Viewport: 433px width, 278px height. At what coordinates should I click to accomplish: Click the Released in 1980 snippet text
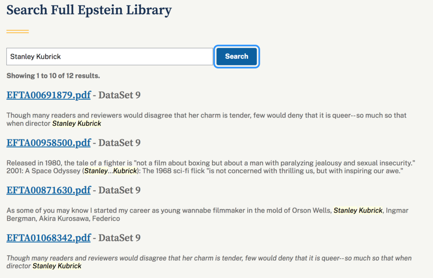(x=192, y=163)
